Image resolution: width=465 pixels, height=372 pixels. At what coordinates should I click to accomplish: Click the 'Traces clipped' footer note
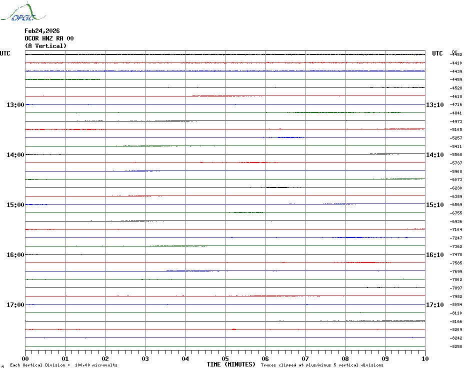click(322, 365)
